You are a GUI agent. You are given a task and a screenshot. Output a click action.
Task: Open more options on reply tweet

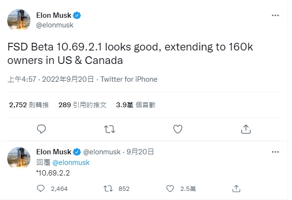coord(275,151)
